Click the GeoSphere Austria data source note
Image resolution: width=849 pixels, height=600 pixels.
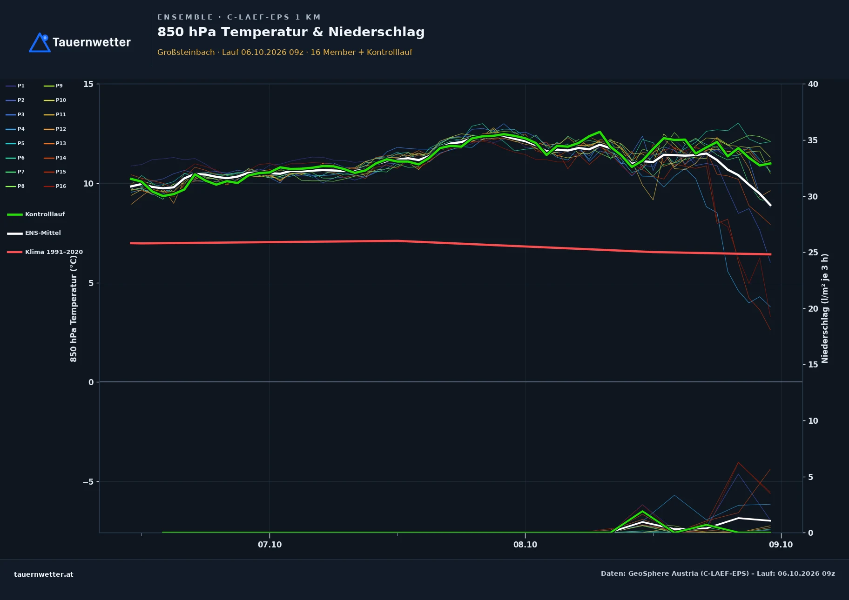tap(718, 573)
